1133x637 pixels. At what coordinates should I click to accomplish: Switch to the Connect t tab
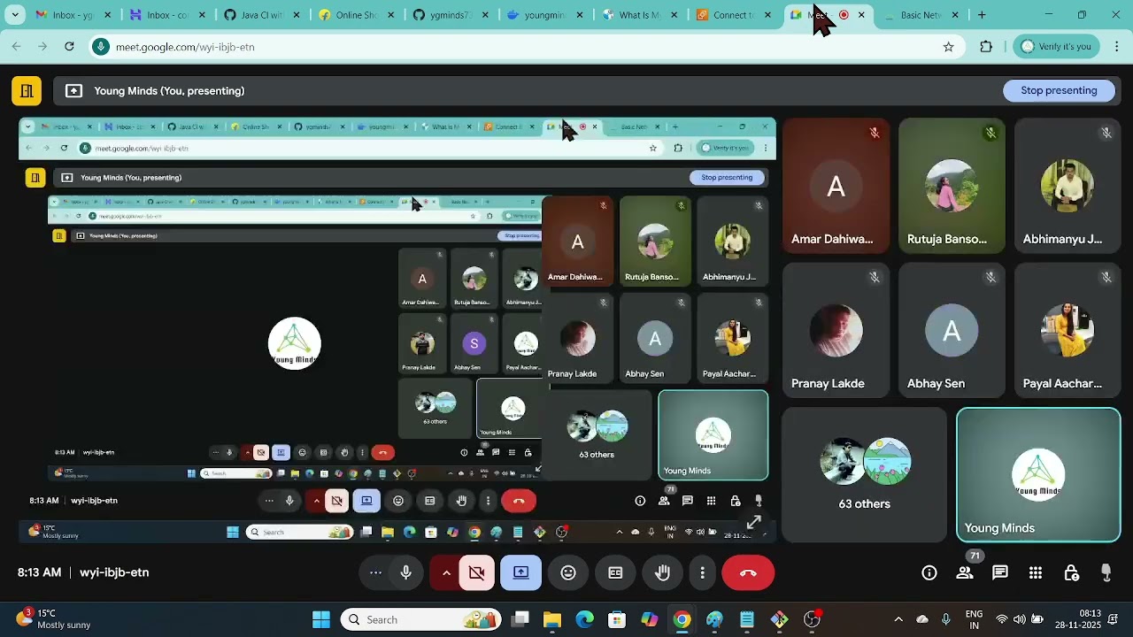click(x=734, y=15)
